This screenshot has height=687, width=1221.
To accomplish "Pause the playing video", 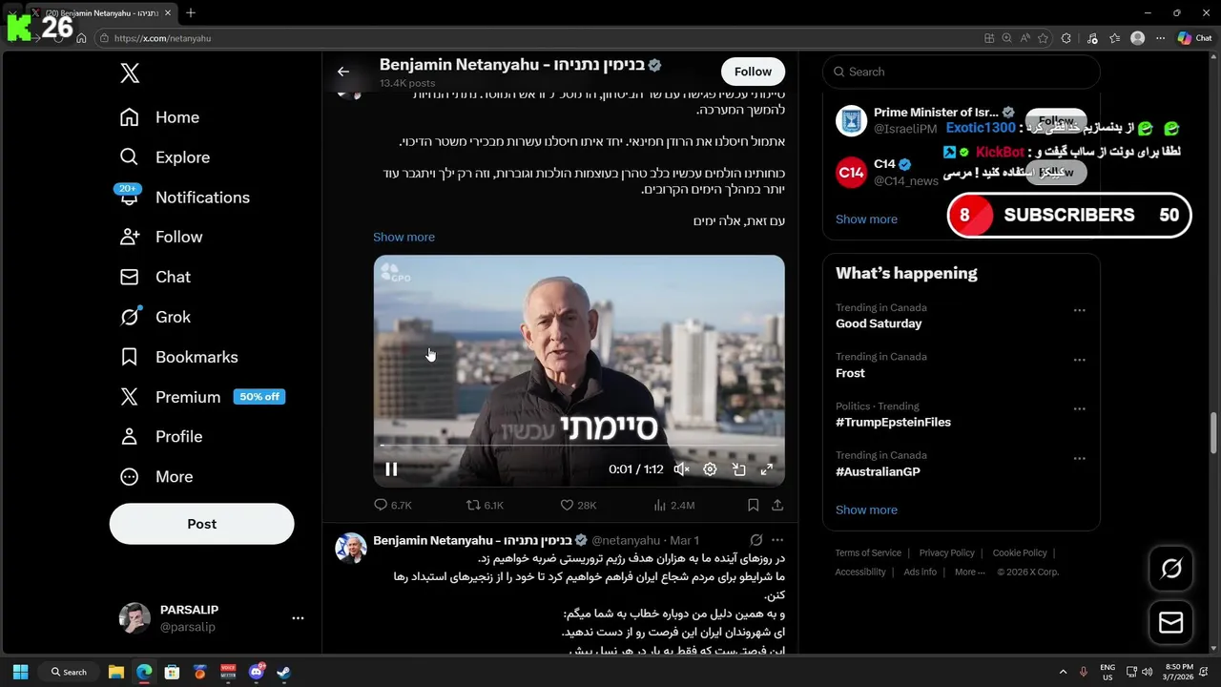I will pos(391,469).
